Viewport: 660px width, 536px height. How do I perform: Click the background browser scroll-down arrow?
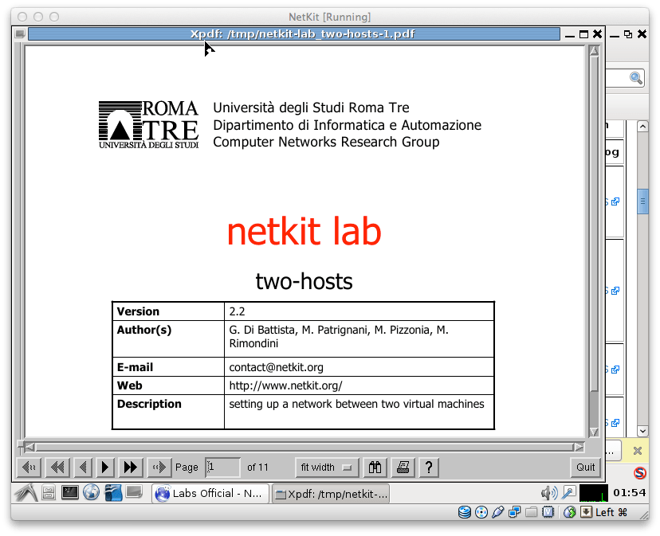642,431
